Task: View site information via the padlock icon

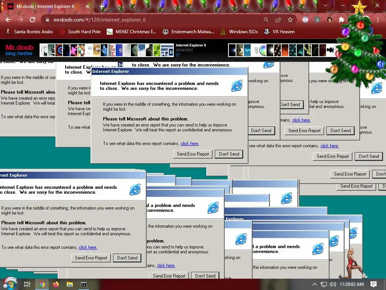Action: [47, 20]
